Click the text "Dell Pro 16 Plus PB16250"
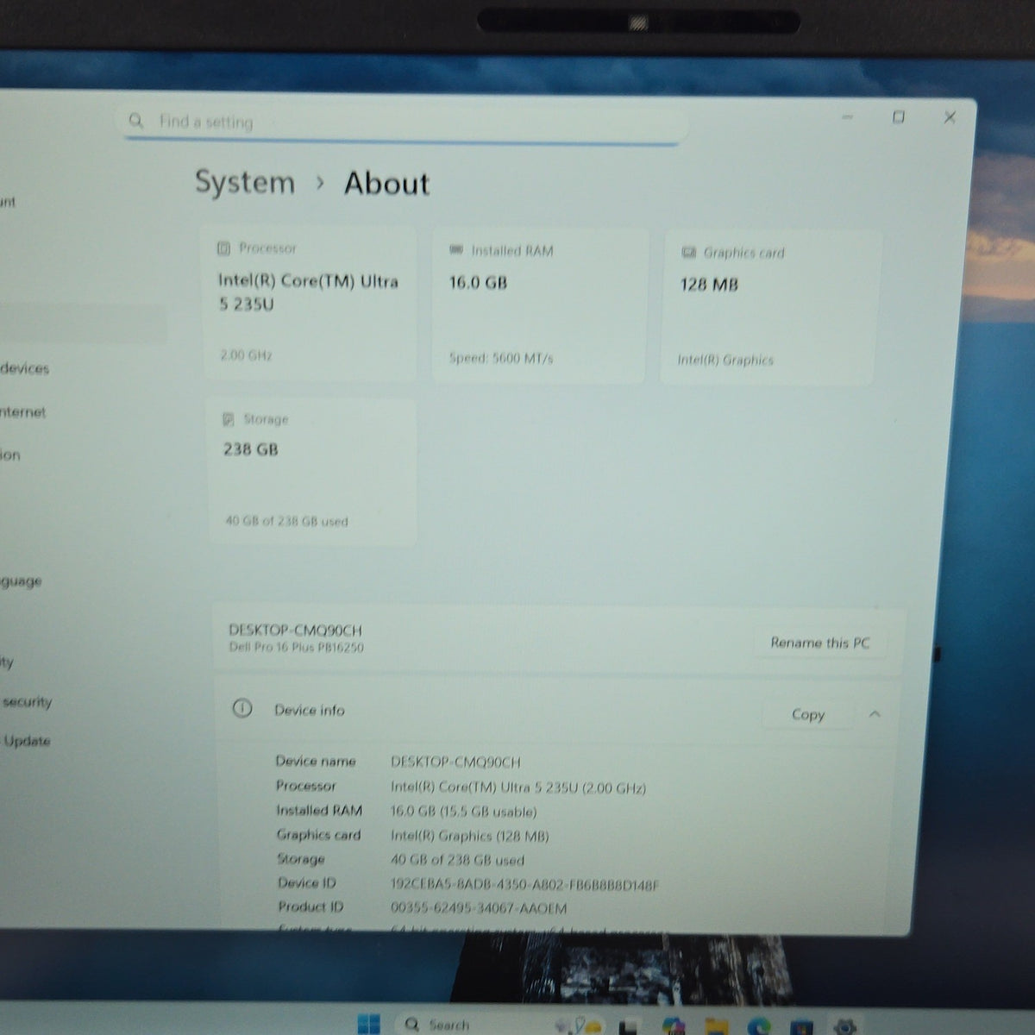Screen dimensions: 1035x1035 coord(296,647)
